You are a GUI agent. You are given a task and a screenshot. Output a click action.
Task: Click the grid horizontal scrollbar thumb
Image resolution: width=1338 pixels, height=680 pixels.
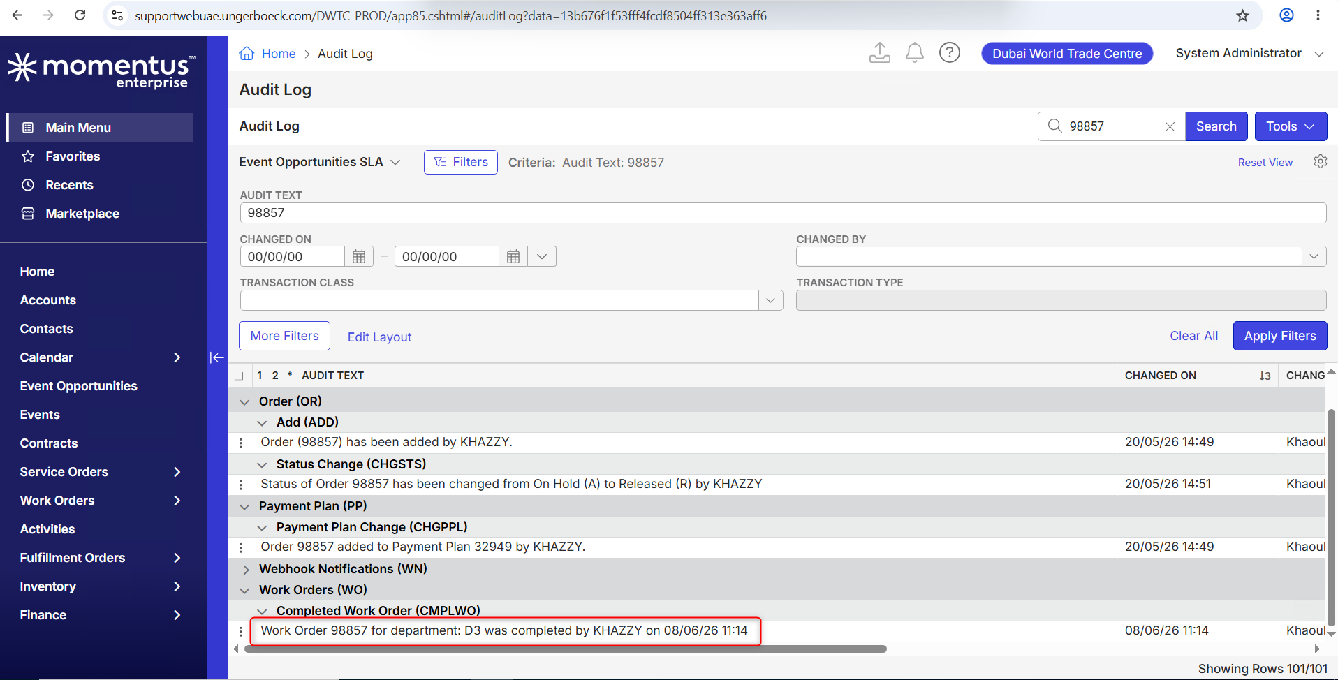[x=566, y=649]
